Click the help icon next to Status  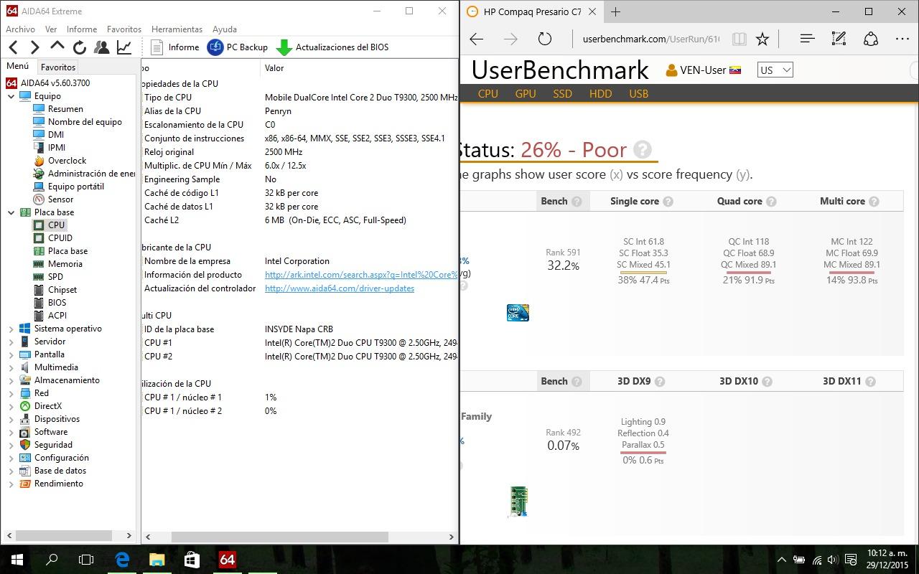click(643, 150)
